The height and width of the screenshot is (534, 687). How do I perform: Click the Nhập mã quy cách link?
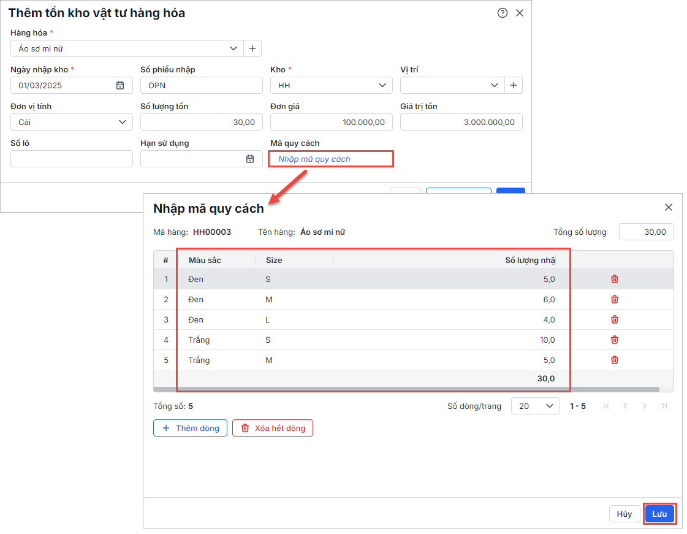point(314,159)
